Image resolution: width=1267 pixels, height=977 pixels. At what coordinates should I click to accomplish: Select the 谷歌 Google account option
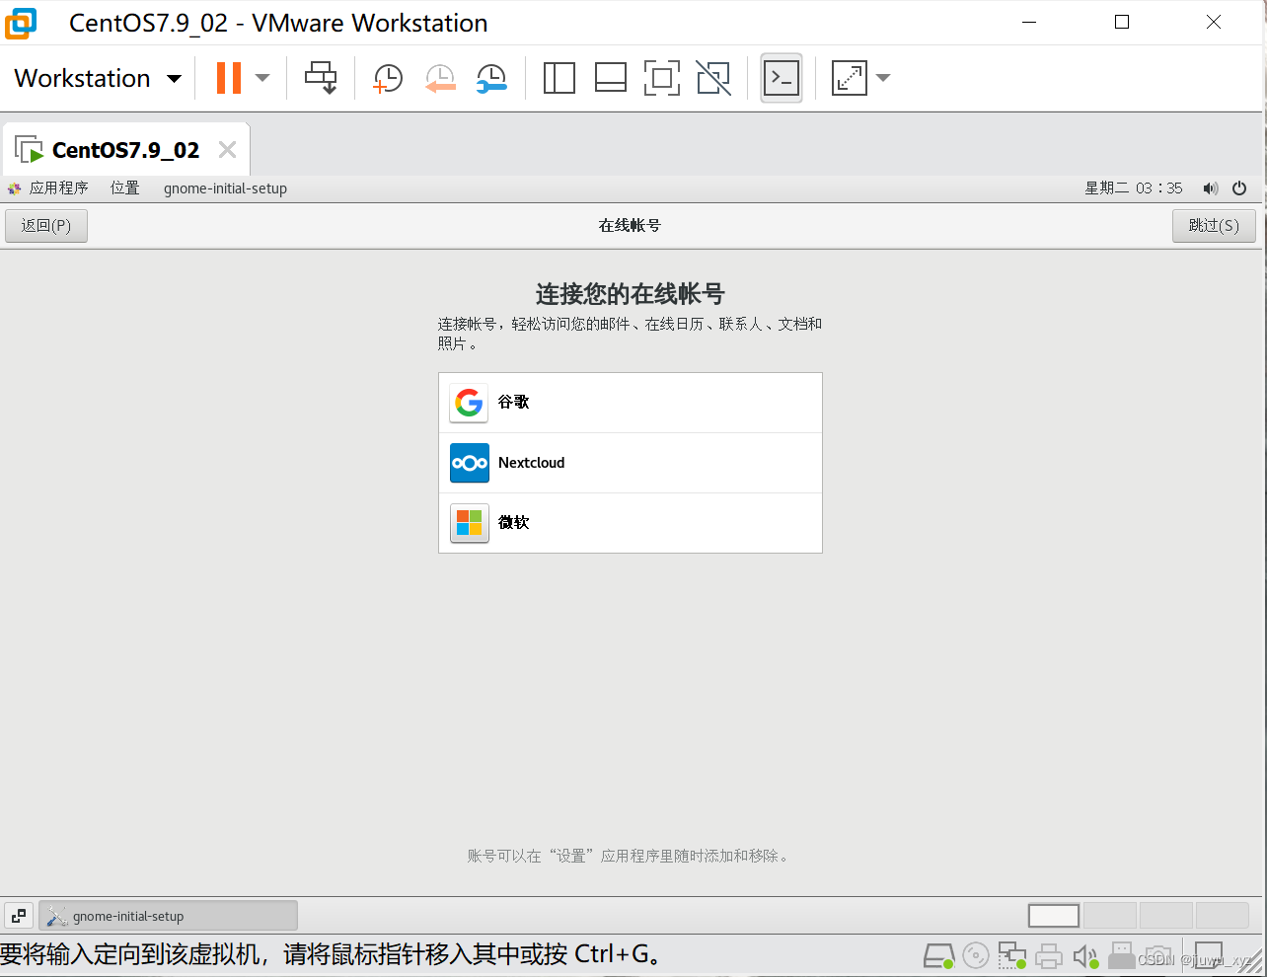click(631, 403)
